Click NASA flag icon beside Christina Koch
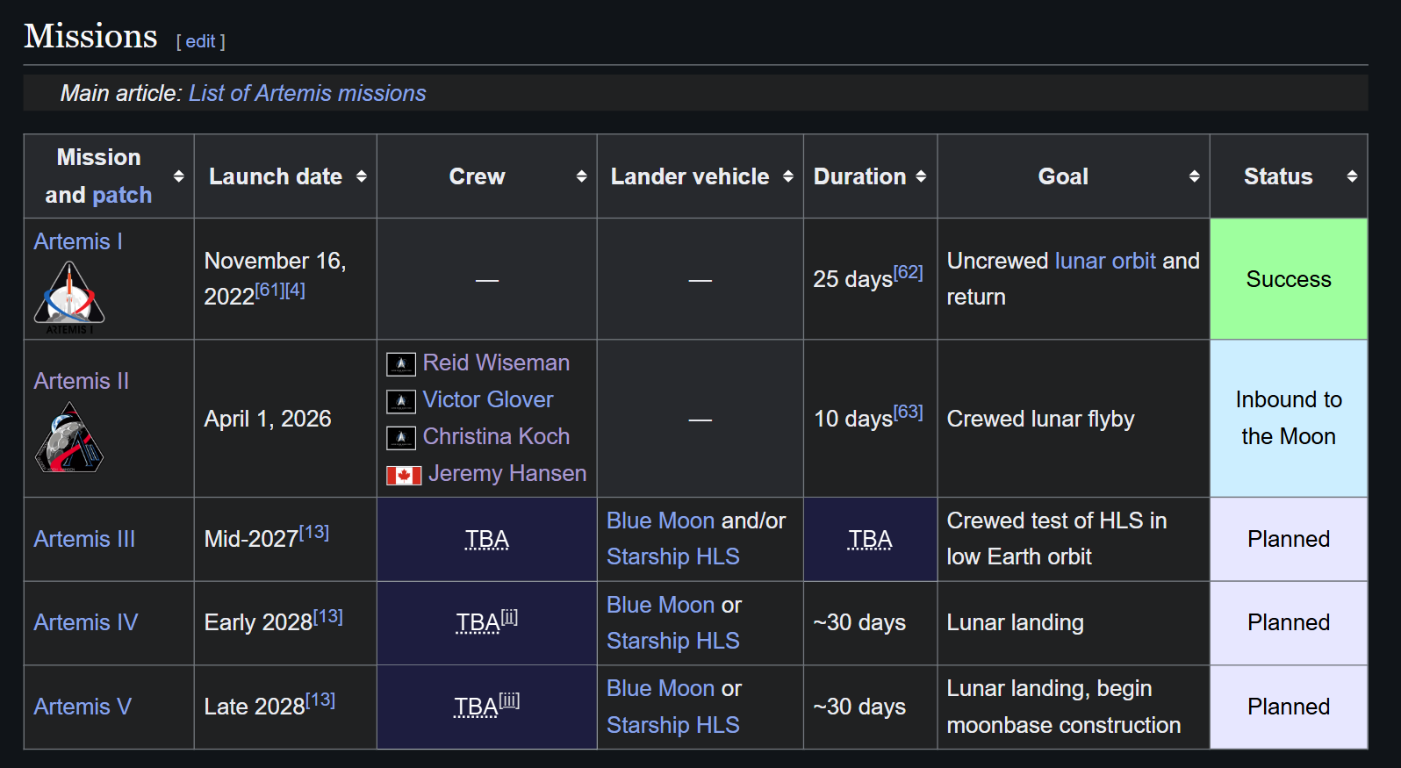1401x768 pixels. click(x=401, y=438)
